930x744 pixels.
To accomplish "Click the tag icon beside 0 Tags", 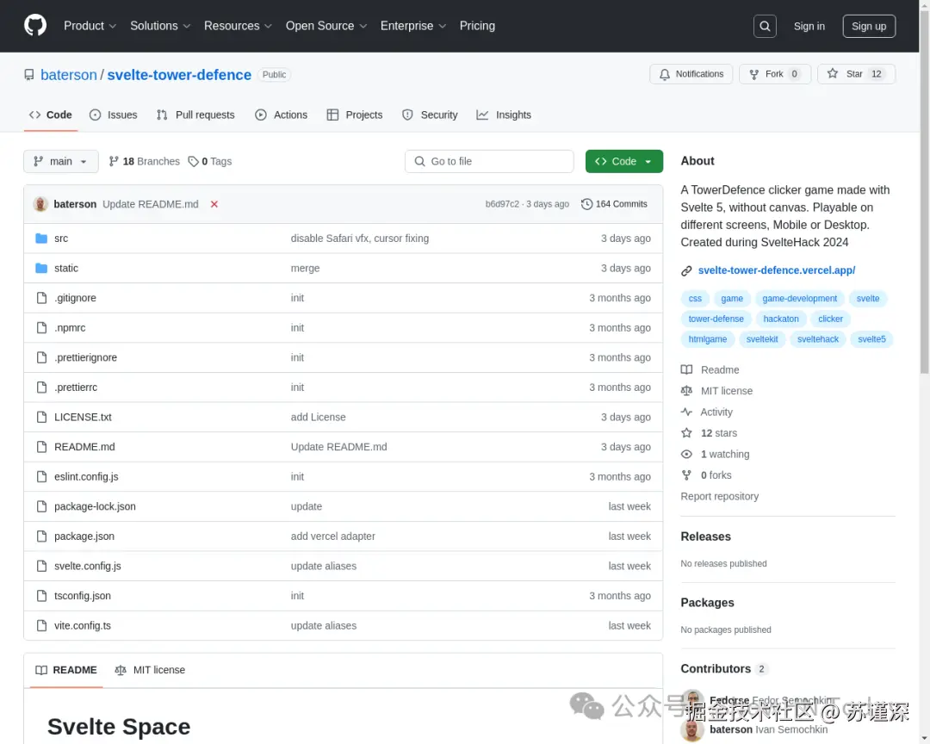I will 194,161.
